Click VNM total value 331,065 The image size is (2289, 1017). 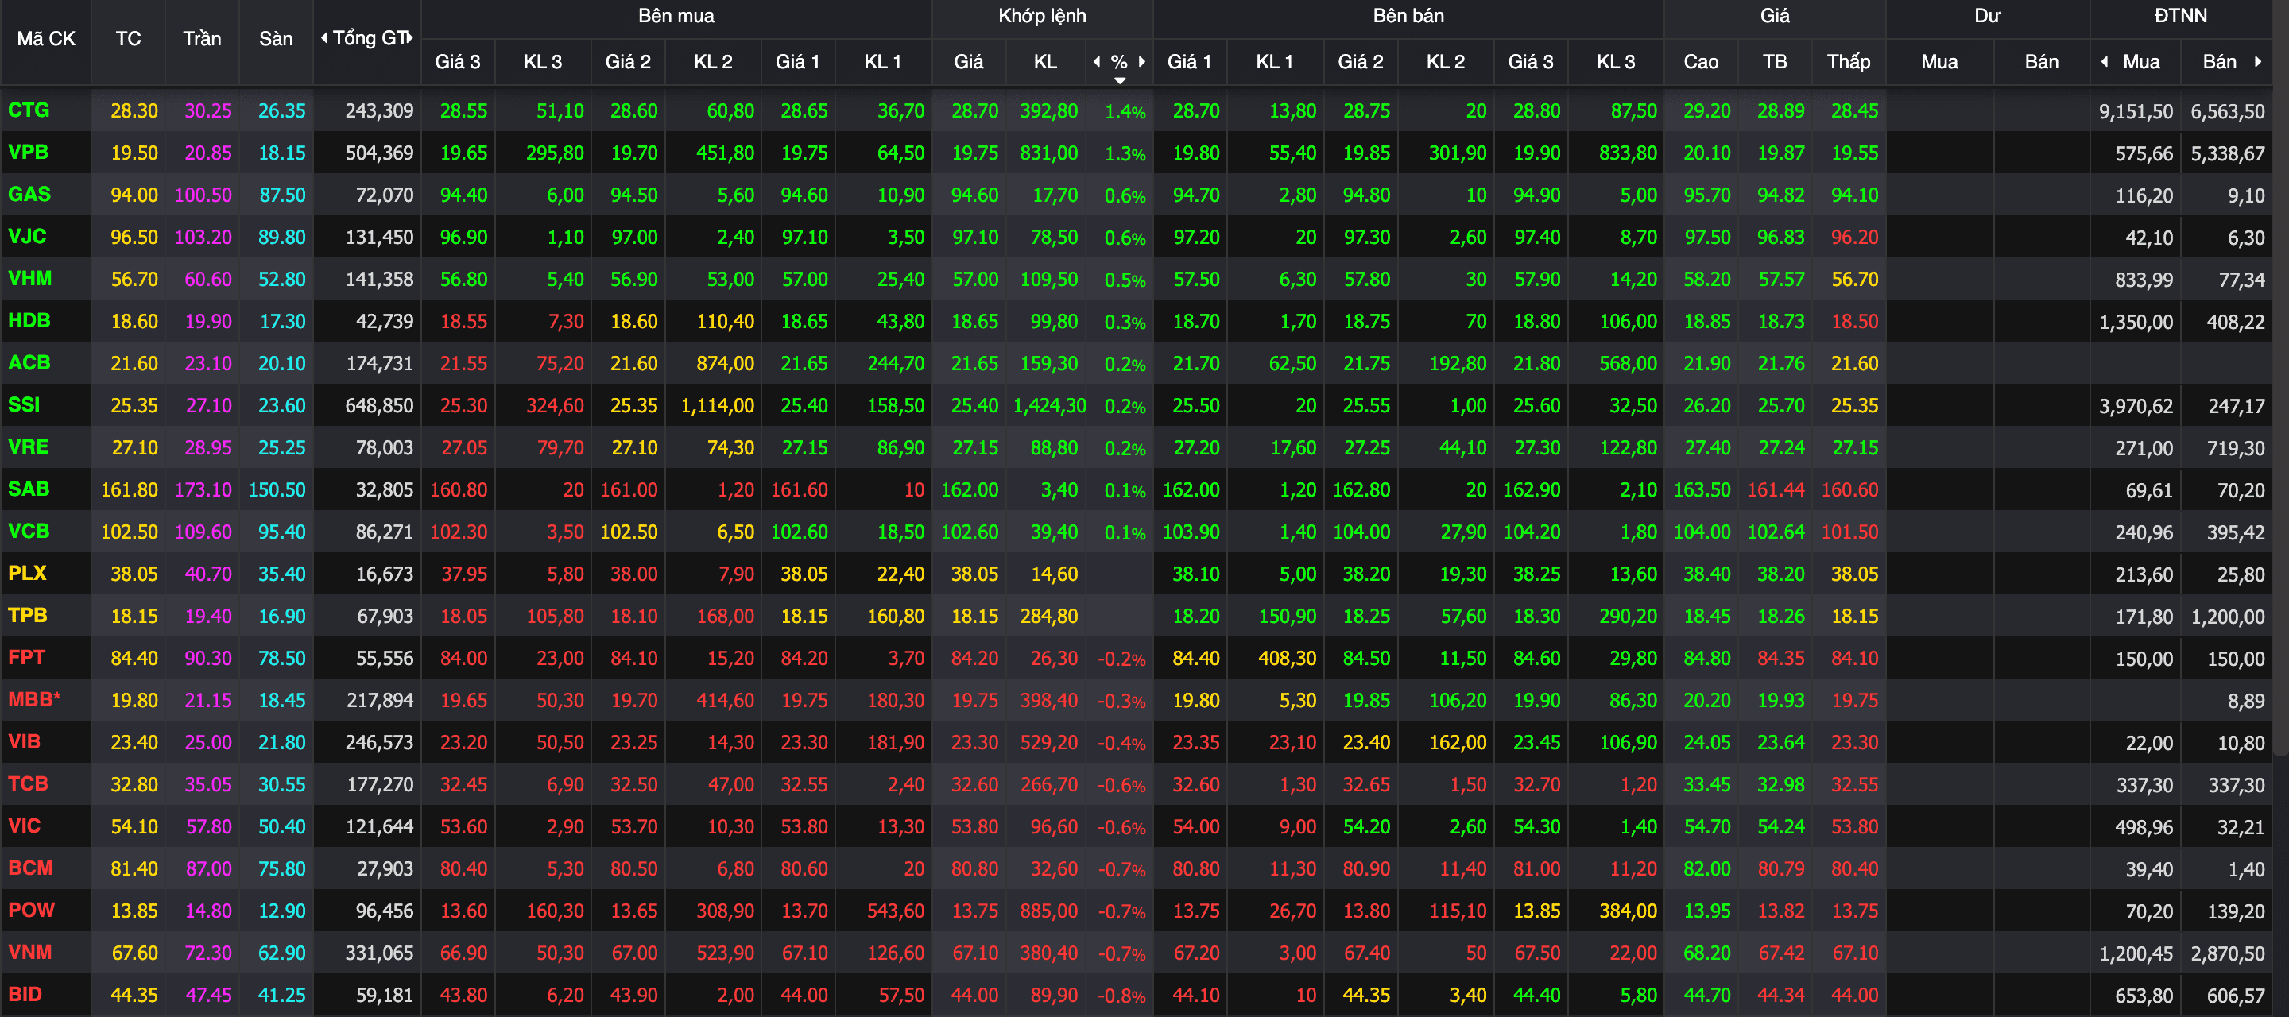point(379,953)
